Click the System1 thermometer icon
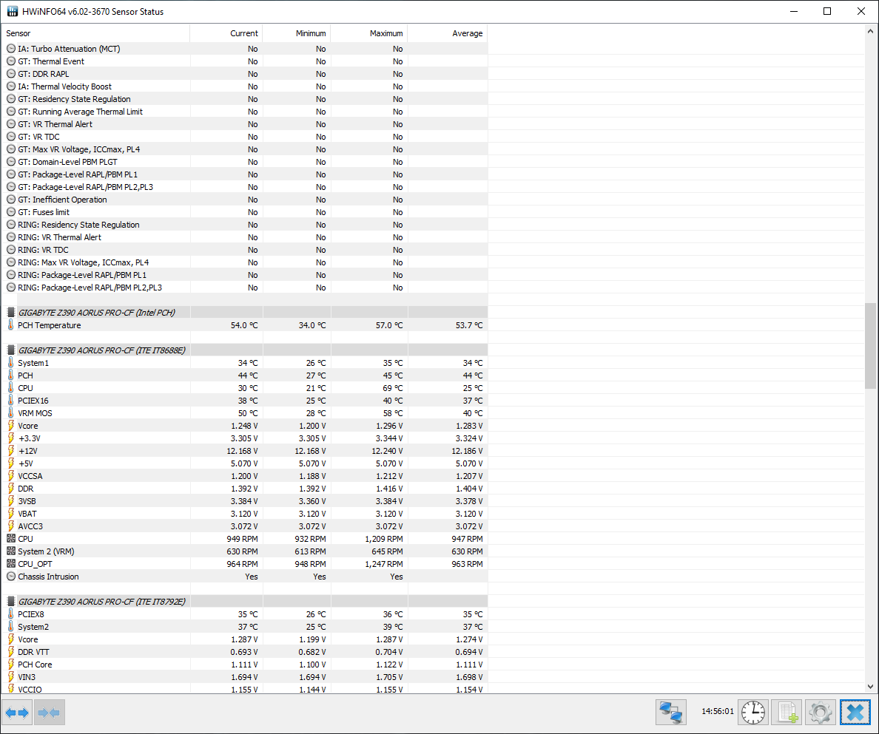Screen dimensions: 879x734 point(10,363)
